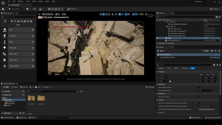Open the Platforms dropdown
The image size is (222, 125).
(72, 9)
